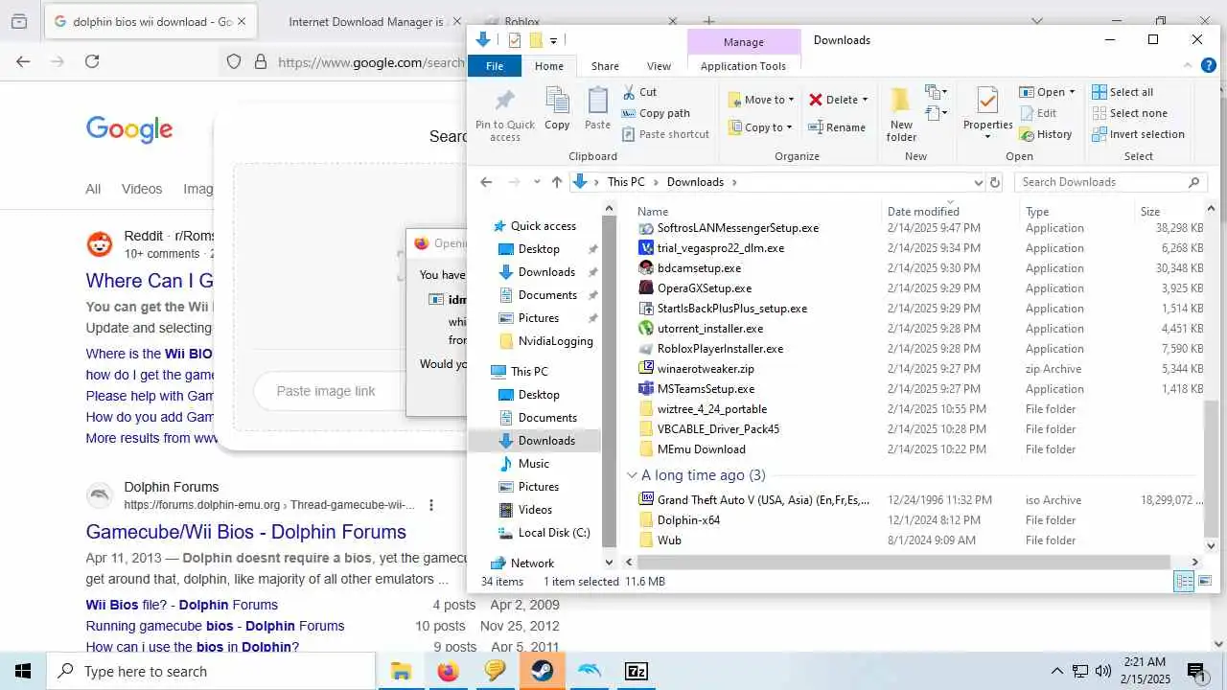Open the Delete dropdown arrow
The height and width of the screenshot is (690, 1227).
click(x=865, y=100)
